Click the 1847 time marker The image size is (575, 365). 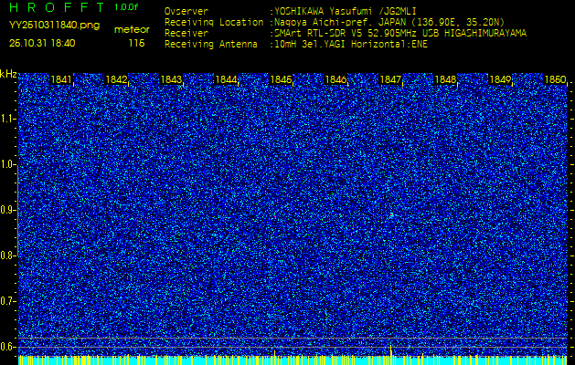coord(391,79)
